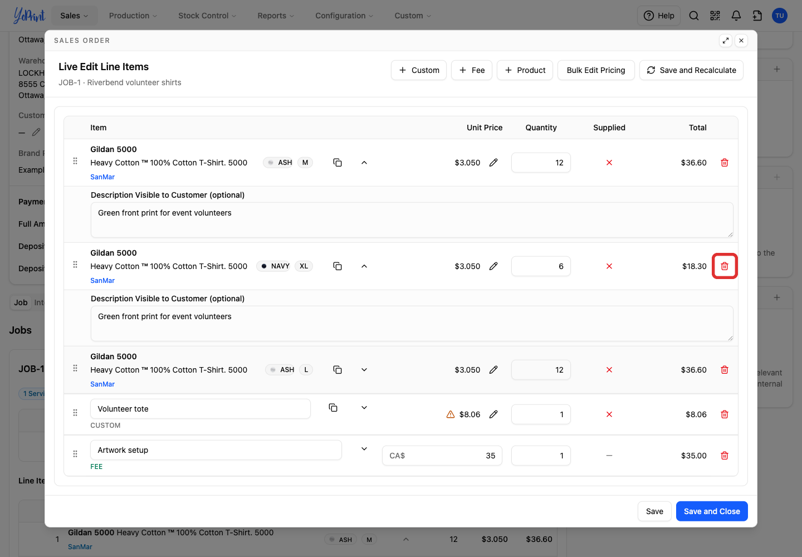This screenshot has height=557, width=802.
Task: Toggle Supplied status for ASH M line
Action: [x=609, y=163]
